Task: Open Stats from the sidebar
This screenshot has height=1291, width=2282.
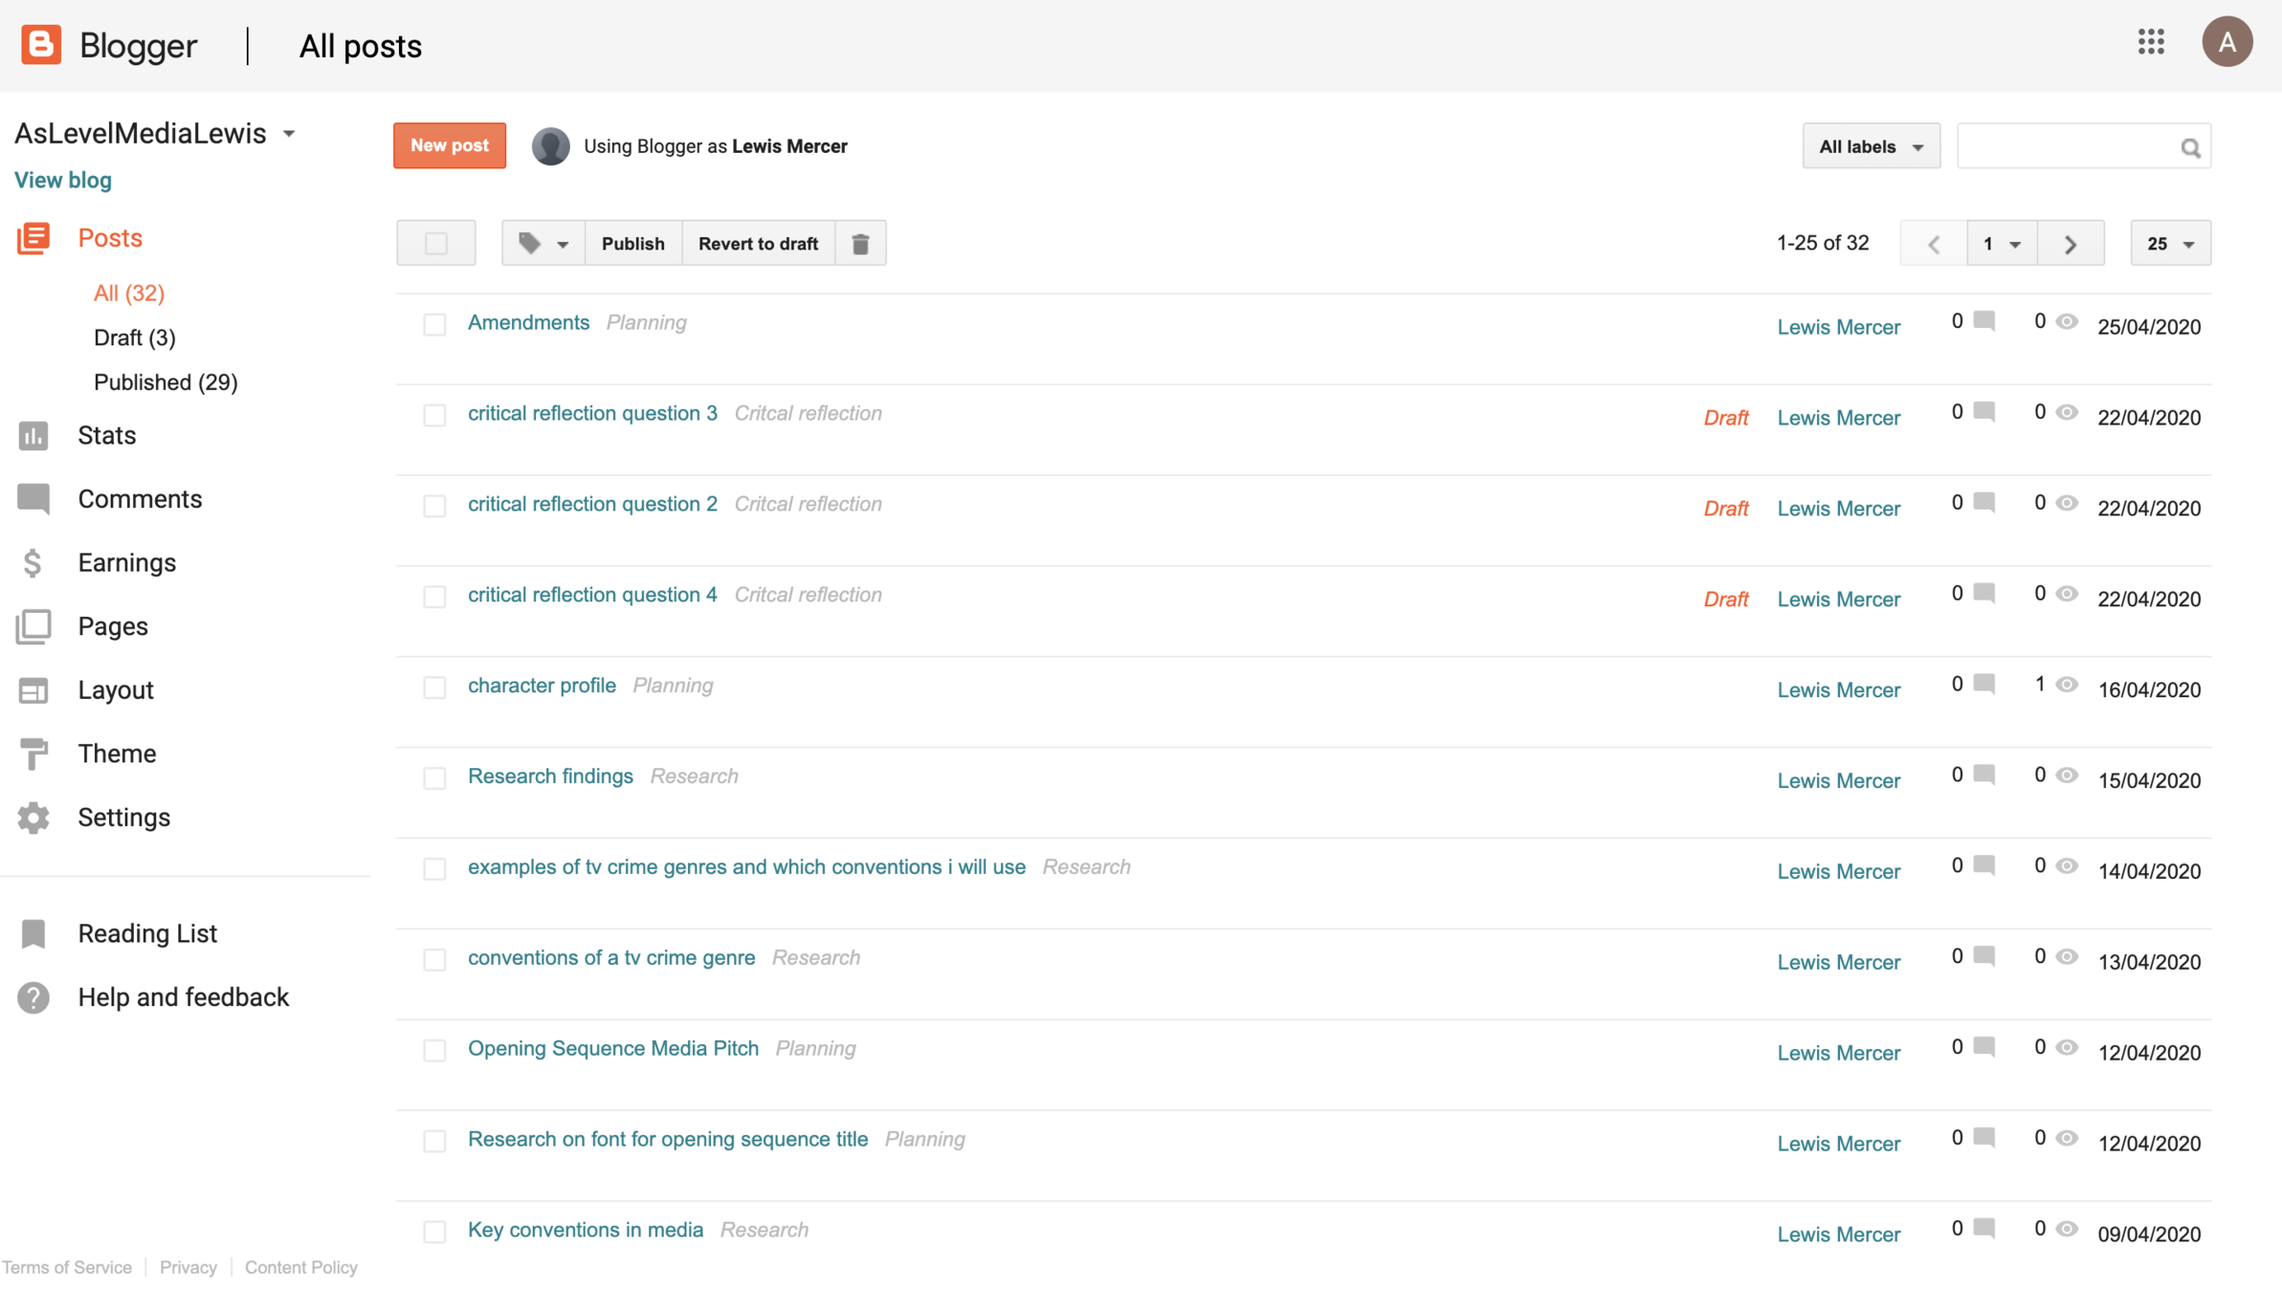Action: [x=106, y=436]
